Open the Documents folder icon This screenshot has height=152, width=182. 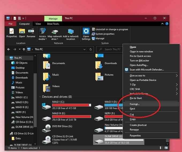pos(47,65)
